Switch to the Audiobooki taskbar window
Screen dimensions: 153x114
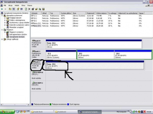tap(66, 112)
